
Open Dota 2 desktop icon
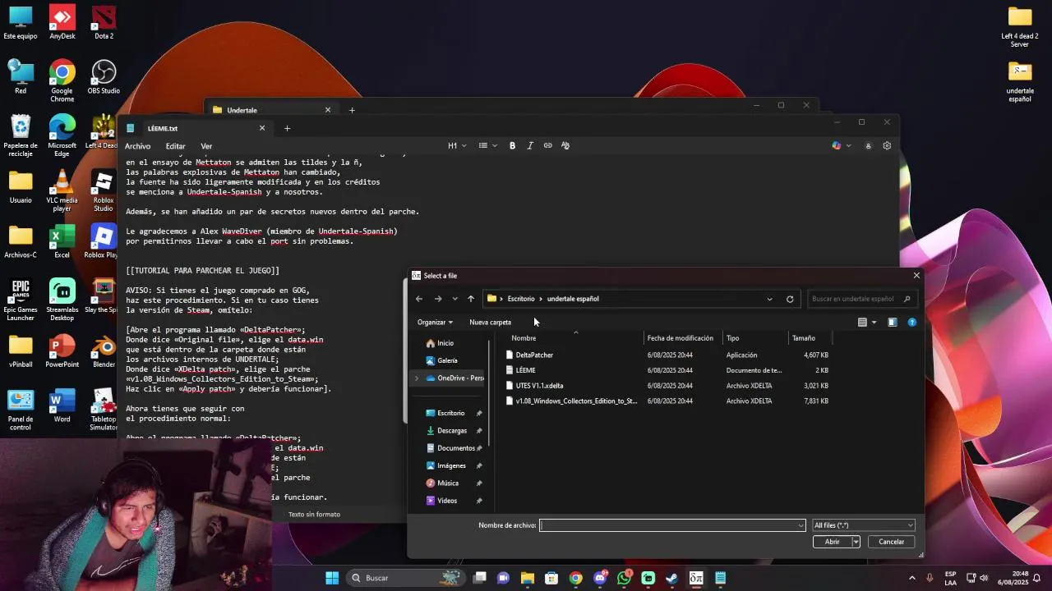coord(104,22)
